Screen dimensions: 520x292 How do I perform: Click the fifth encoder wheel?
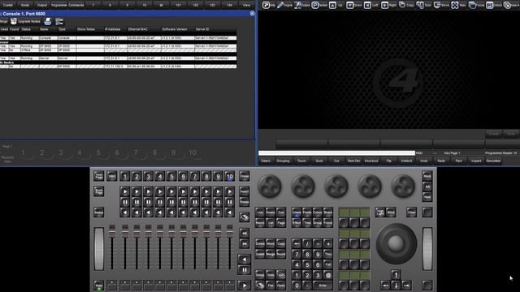[403, 186]
